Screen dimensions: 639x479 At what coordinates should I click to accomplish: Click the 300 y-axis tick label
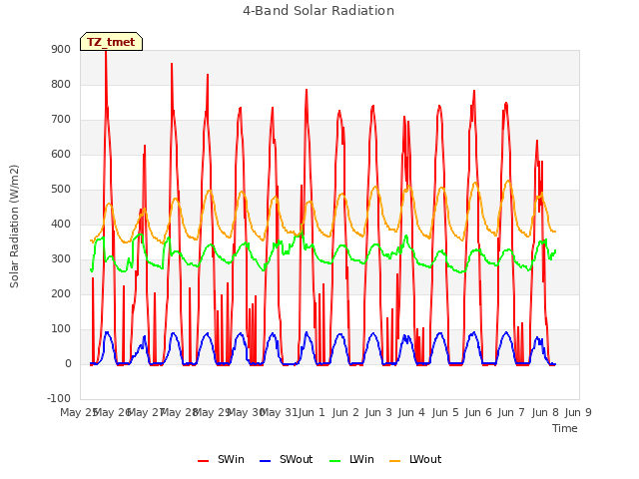point(61,259)
